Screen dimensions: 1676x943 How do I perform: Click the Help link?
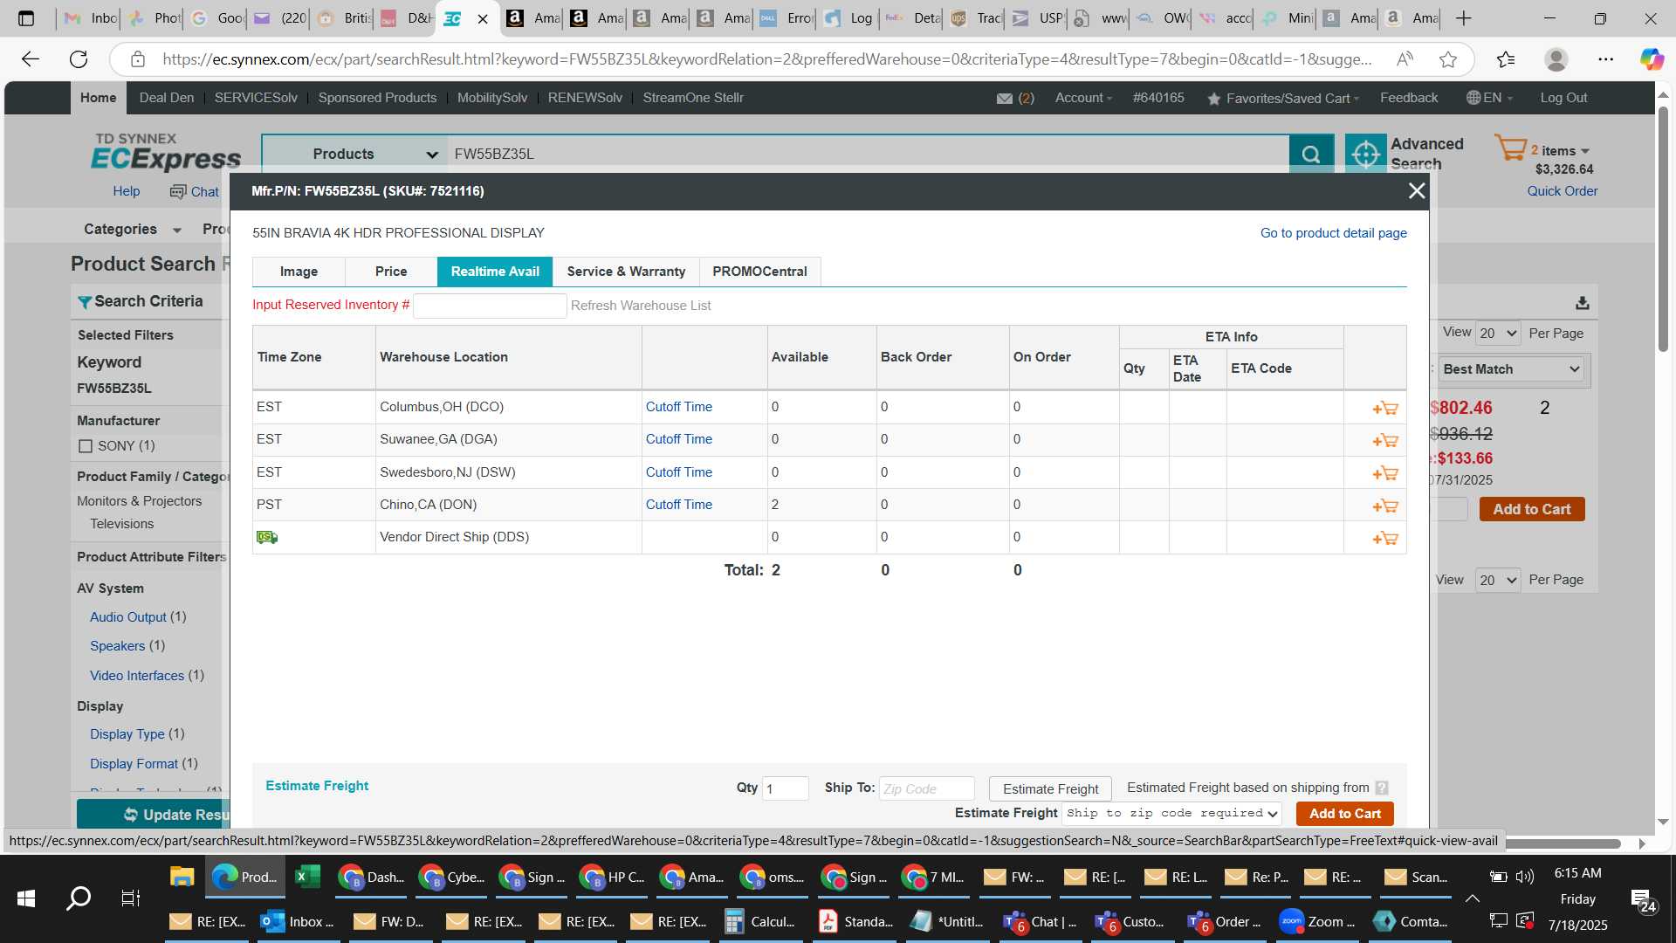(x=126, y=191)
